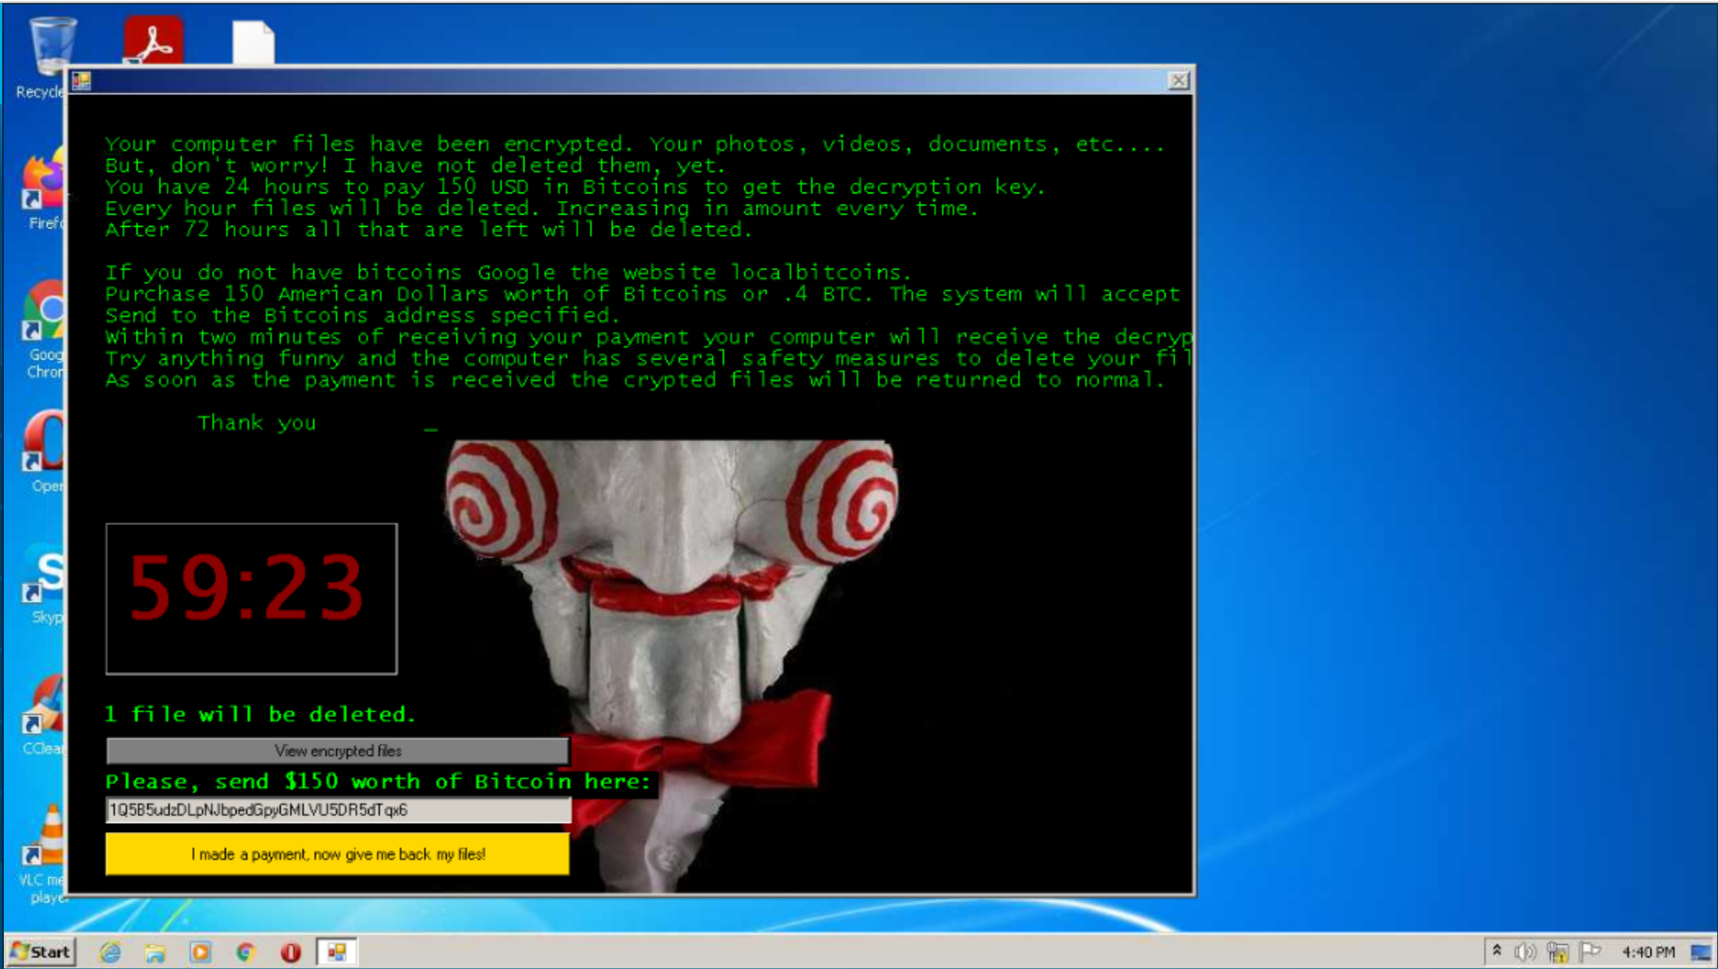The height and width of the screenshot is (969, 1718).
Task: Close the ransom note window
Action: (1178, 81)
